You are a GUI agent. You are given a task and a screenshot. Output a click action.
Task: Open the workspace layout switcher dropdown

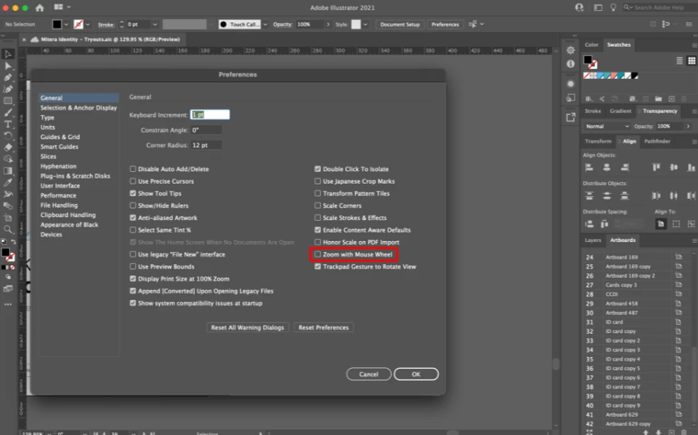[63, 7]
